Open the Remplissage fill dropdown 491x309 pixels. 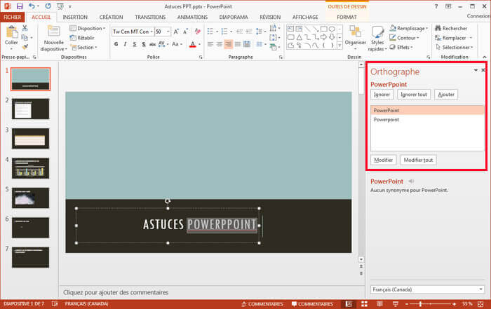pos(409,28)
